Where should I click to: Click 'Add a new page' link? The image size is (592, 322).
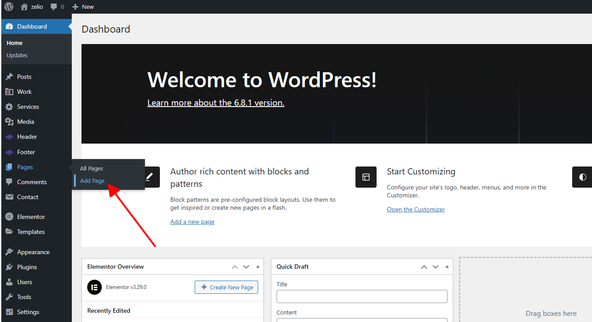pos(192,222)
